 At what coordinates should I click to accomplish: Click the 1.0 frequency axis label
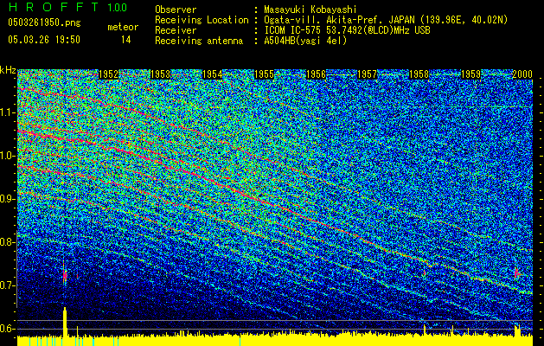click(x=8, y=156)
